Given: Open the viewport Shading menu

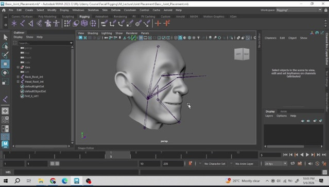Looking at the screenshot, I should 93,33.
